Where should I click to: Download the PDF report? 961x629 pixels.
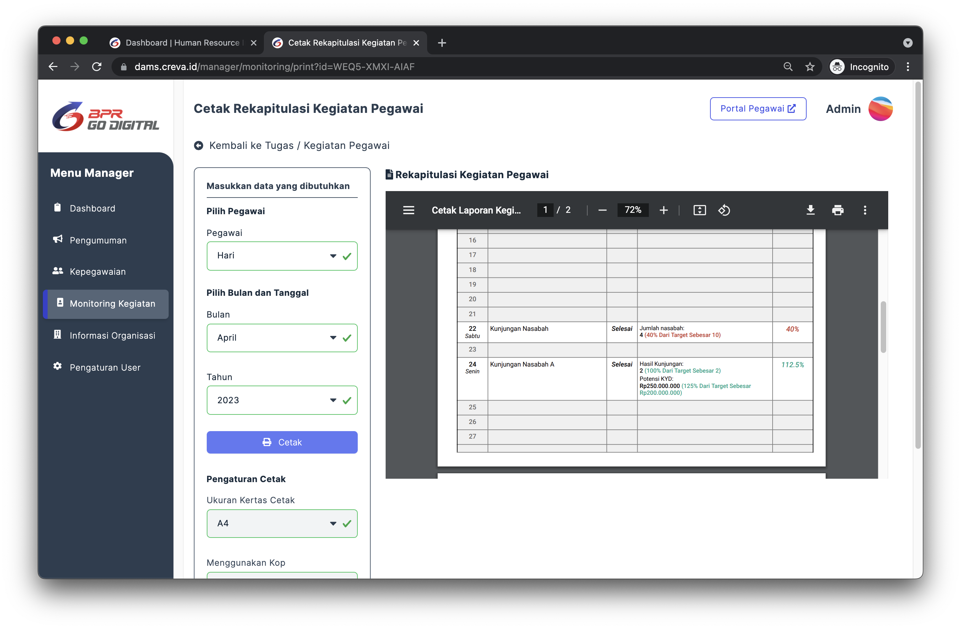pyautogui.click(x=810, y=210)
